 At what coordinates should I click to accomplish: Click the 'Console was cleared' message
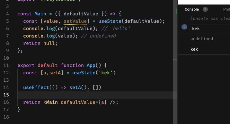point(210,19)
